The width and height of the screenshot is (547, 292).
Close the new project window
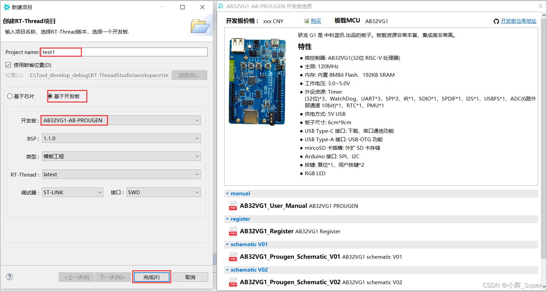pyautogui.click(x=202, y=7)
